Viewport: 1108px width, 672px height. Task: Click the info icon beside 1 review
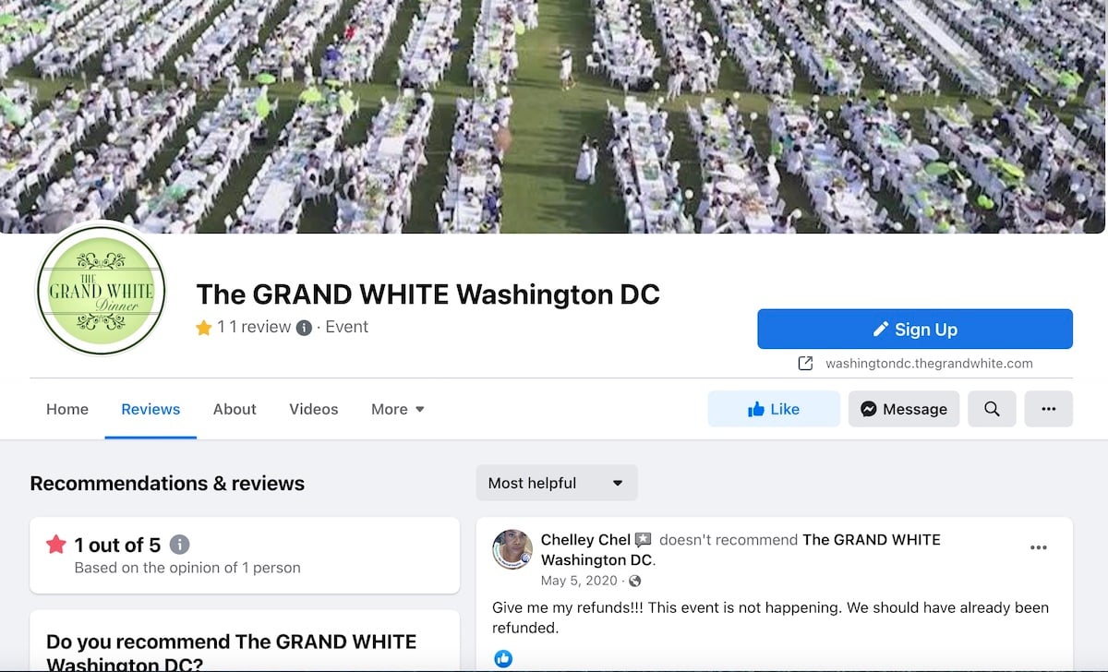point(304,328)
